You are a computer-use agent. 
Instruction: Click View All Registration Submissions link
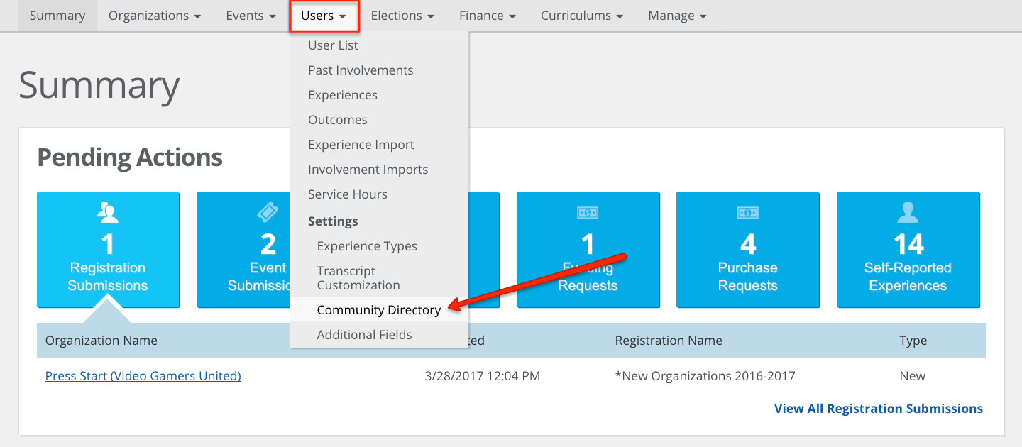tap(879, 409)
